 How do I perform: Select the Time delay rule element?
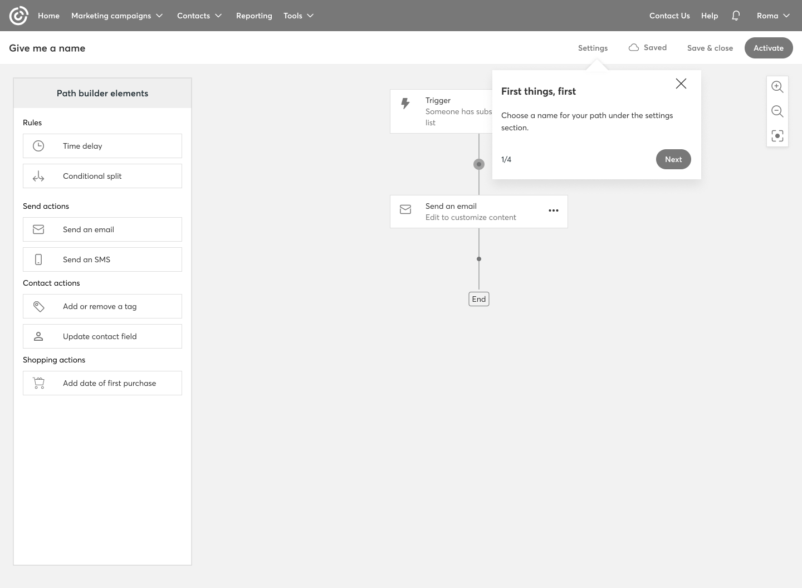(x=102, y=146)
